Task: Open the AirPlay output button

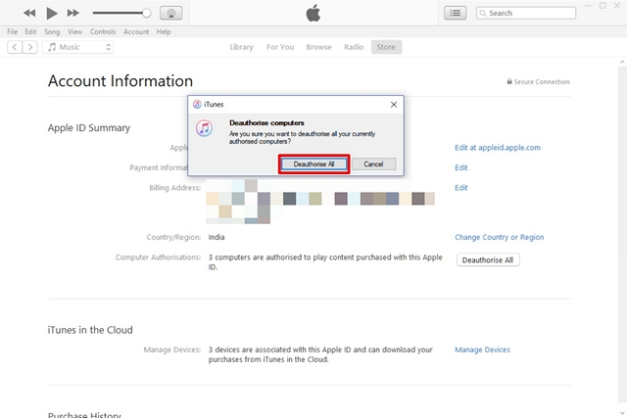Action: point(171,13)
